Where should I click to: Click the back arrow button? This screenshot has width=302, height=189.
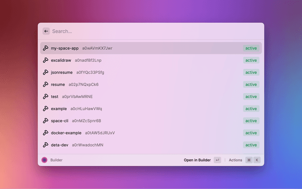click(46, 31)
